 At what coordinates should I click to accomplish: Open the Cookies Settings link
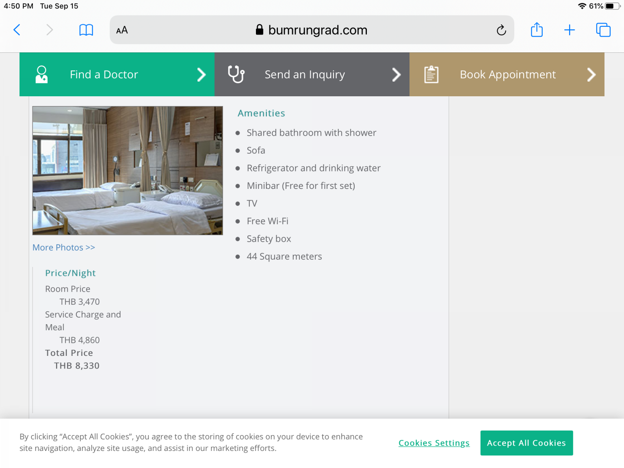pyautogui.click(x=434, y=443)
